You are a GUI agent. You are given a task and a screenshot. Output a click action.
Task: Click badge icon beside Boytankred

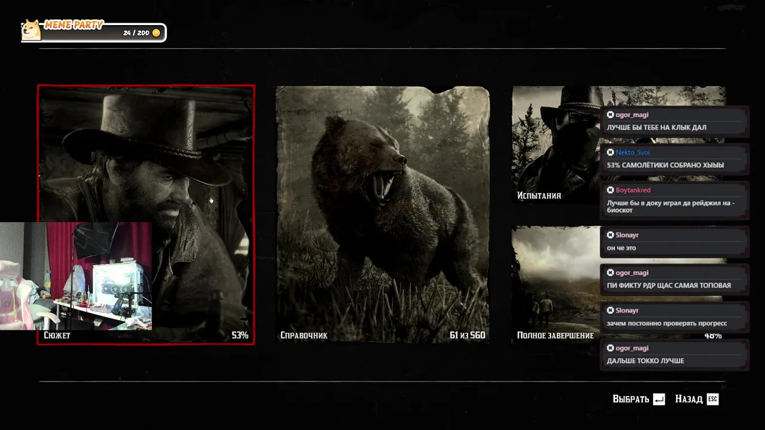point(610,190)
